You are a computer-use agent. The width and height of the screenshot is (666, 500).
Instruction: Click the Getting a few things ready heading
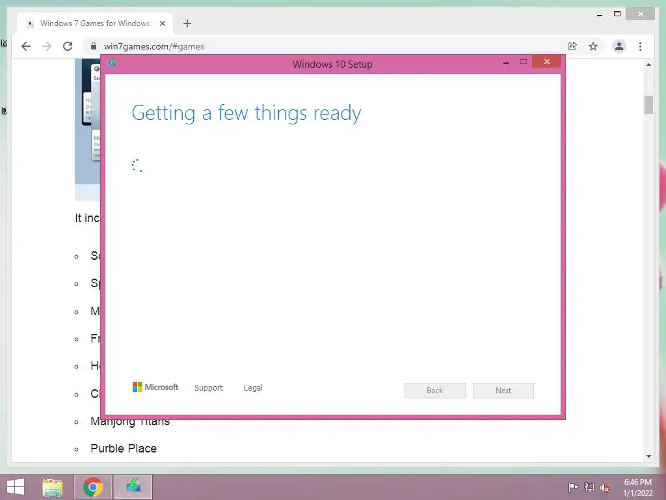pyautogui.click(x=246, y=113)
